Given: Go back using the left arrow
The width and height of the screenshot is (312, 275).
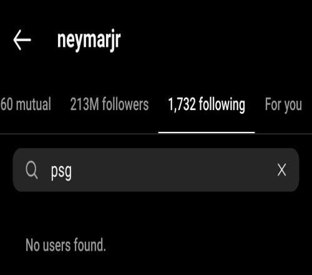Looking at the screenshot, I should [22, 39].
